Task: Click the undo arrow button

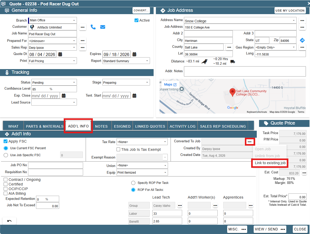Action: (9, 221)
